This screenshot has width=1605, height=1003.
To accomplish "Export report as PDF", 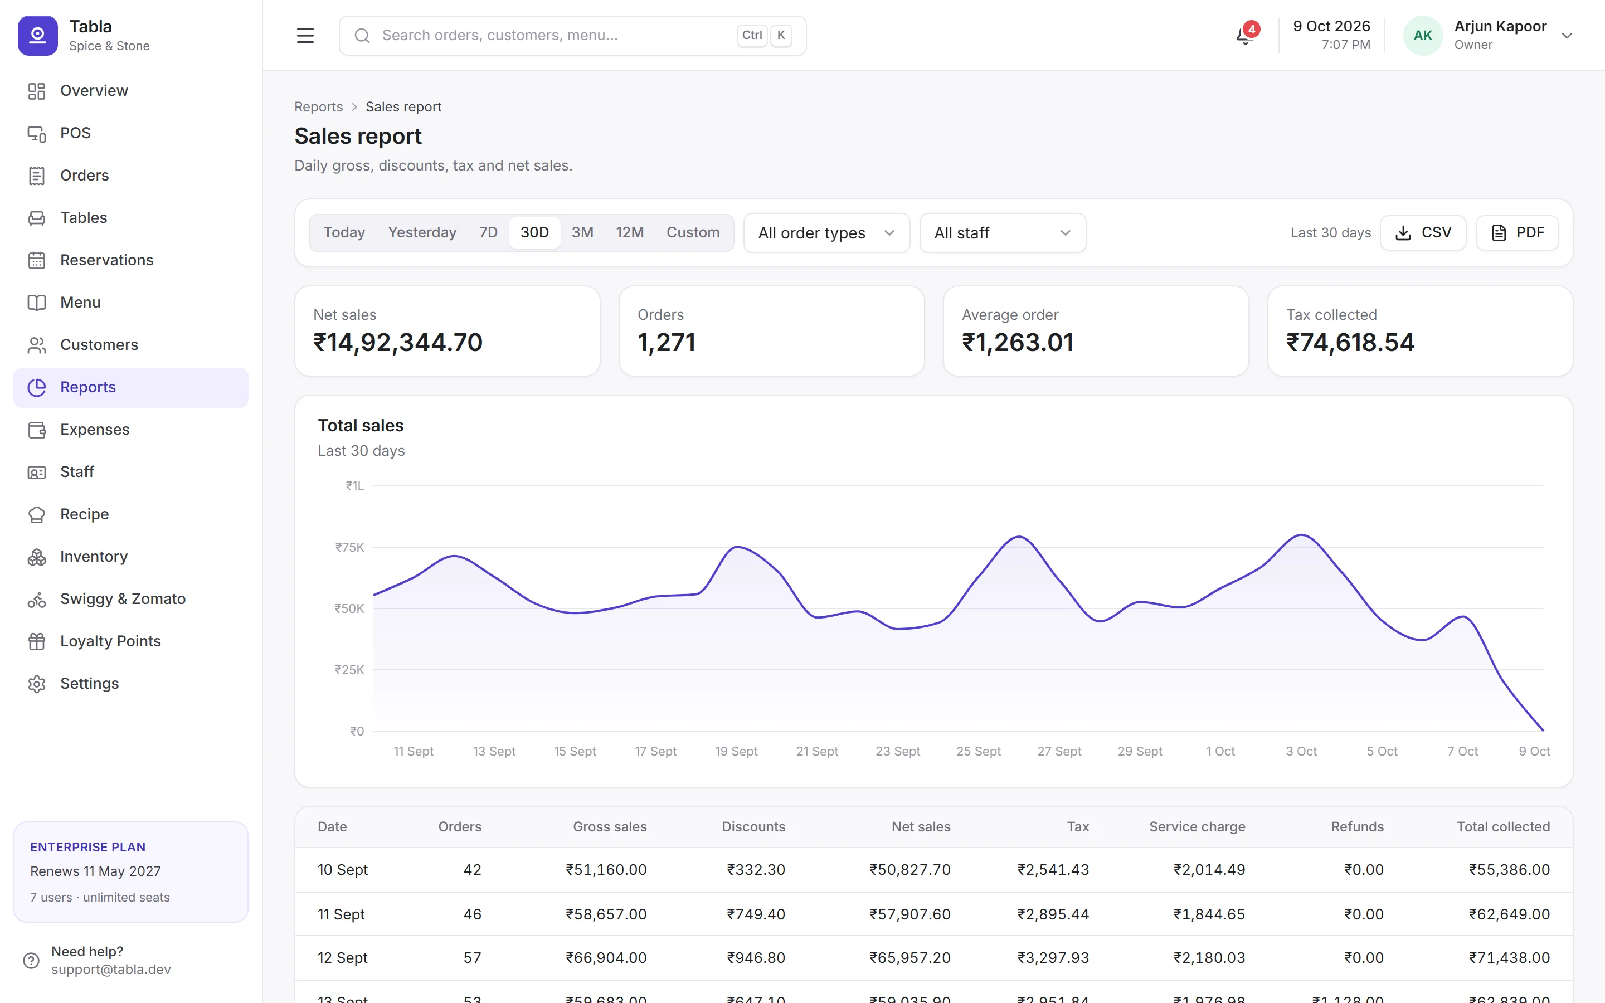I will click(x=1517, y=233).
